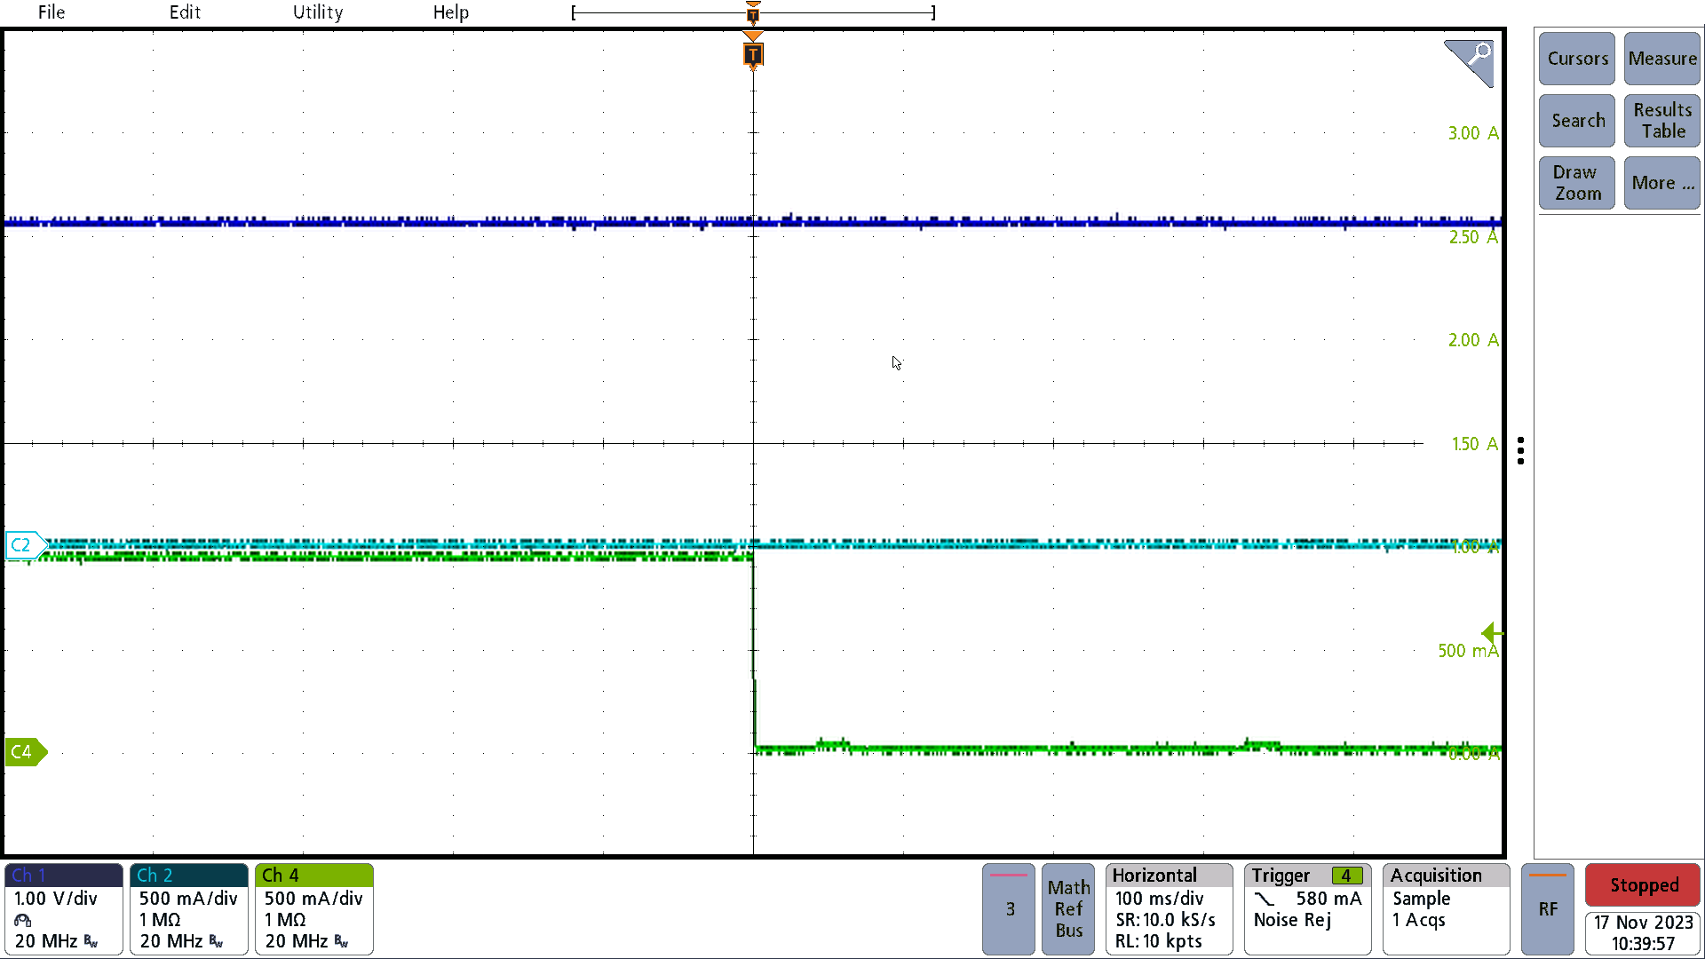Open the File menu
1705x959 pixels.
(x=52, y=12)
